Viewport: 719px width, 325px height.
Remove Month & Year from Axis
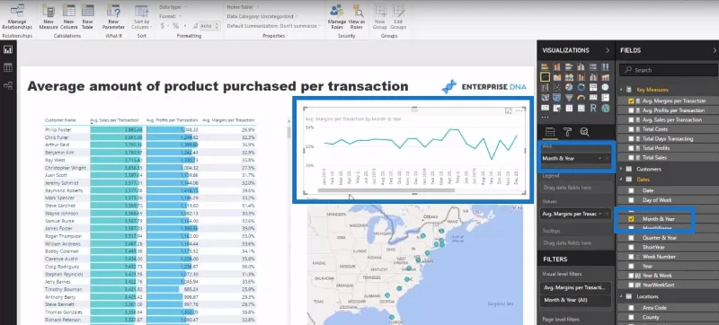point(608,158)
